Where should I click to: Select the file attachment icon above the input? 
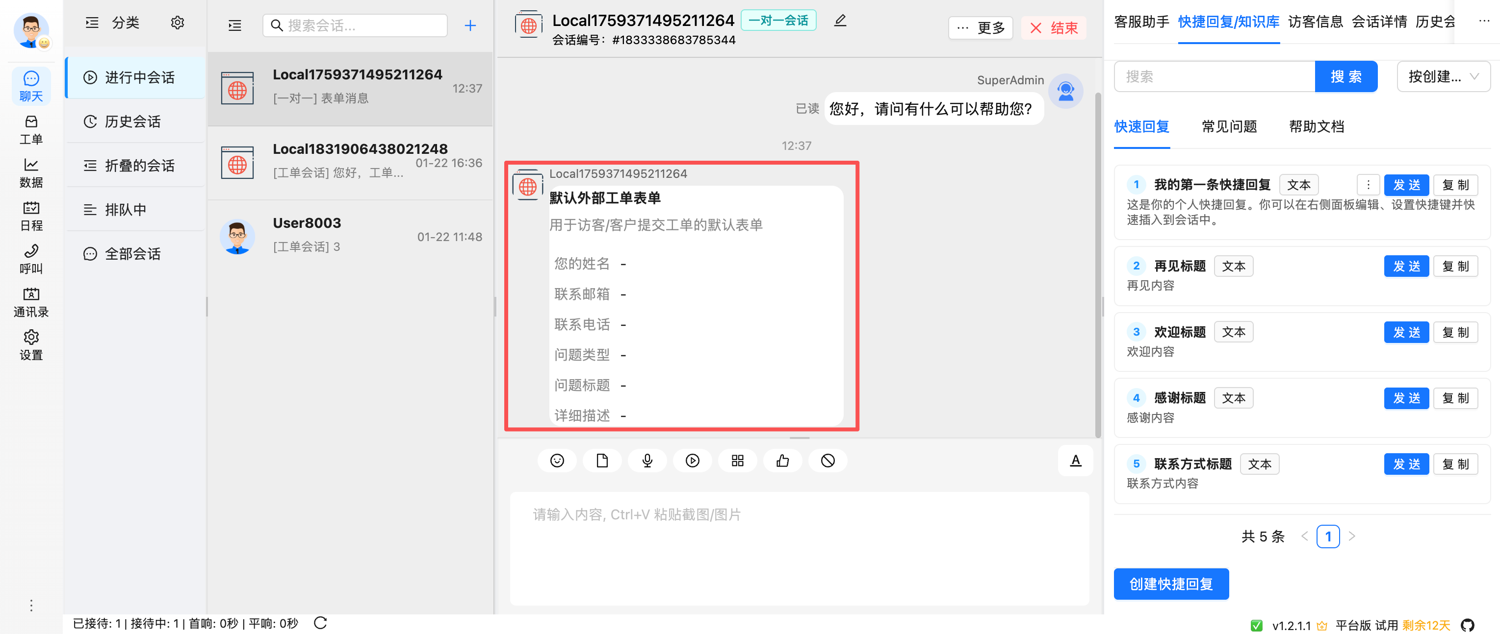click(602, 460)
